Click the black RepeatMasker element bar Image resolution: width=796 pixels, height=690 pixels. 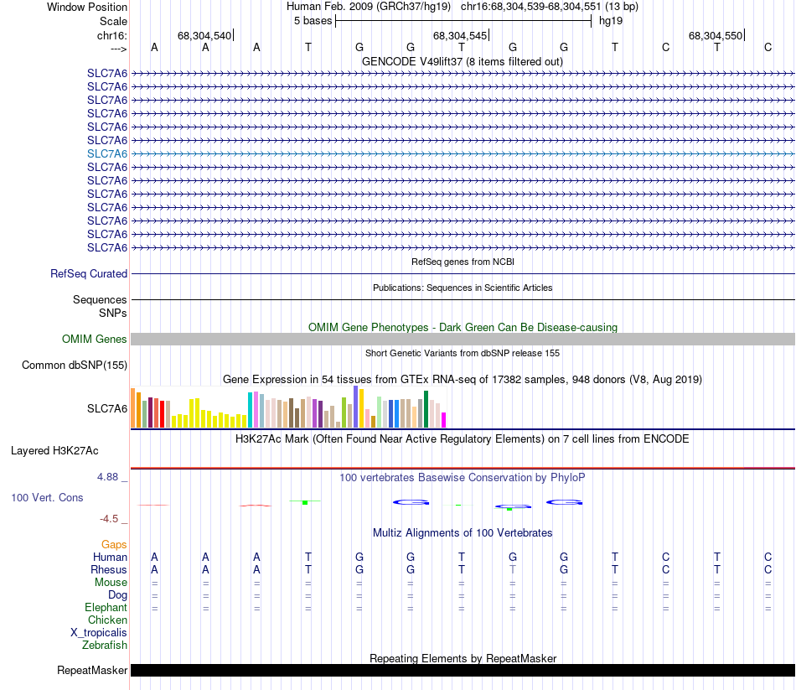[463, 670]
